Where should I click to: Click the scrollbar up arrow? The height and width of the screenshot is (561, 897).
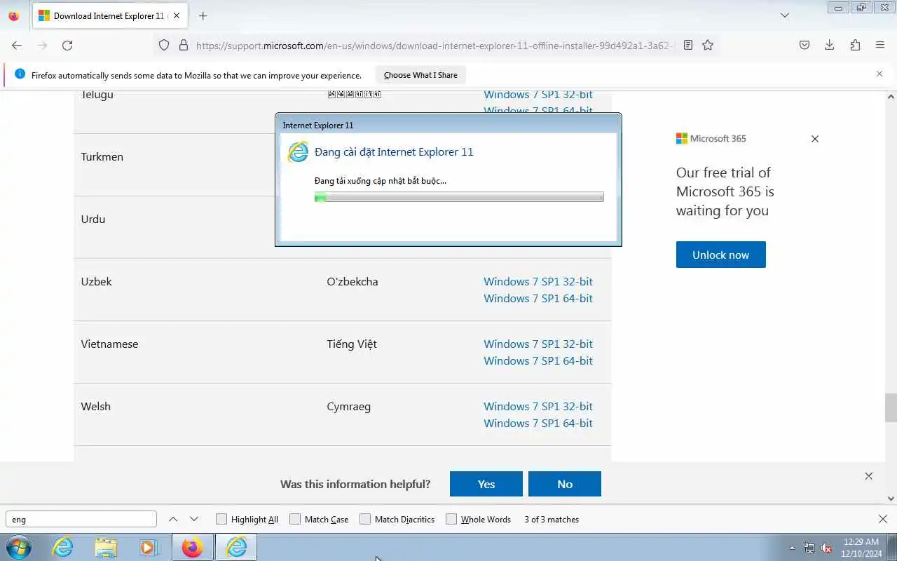click(x=891, y=96)
